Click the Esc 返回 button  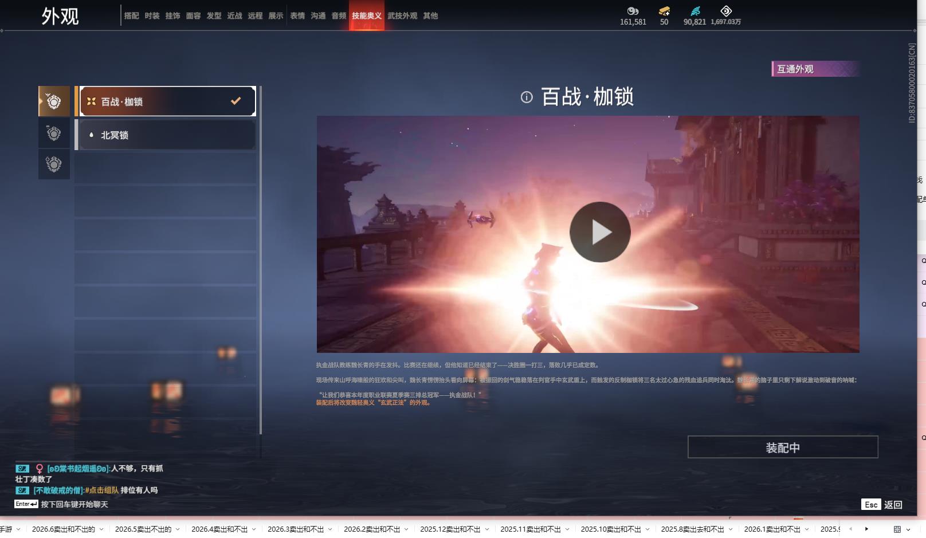882,504
